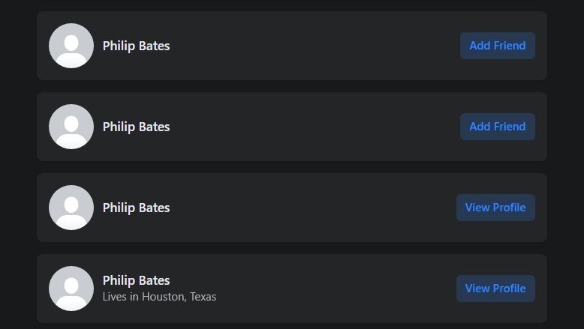Click the second Philip Bates avatar picture
This screenshot has width=584, height=329.
(71, 127)
